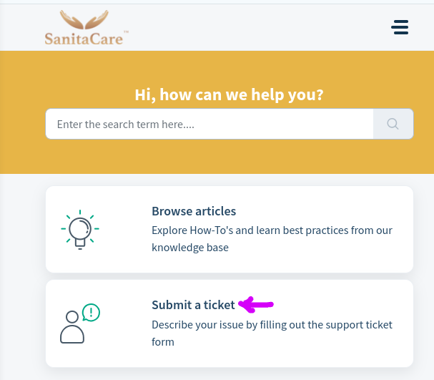Click the yellow banner background area
Image resolution: width=434 pixels, height=380 pixels.
pos(229,157)
